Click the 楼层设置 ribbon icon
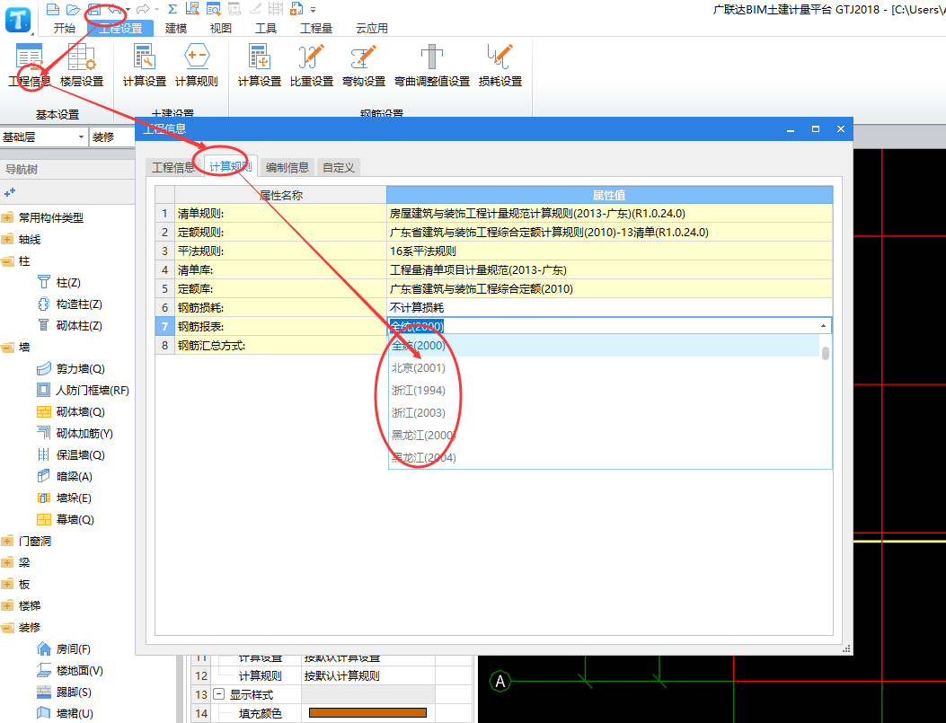Image resolution: width=946 pixels, height=723 pixels. 82,66
